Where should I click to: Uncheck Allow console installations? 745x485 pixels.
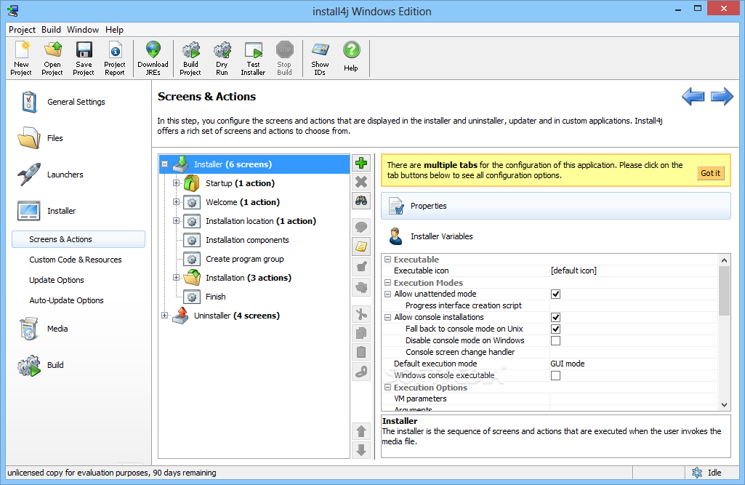pos(555,317)
